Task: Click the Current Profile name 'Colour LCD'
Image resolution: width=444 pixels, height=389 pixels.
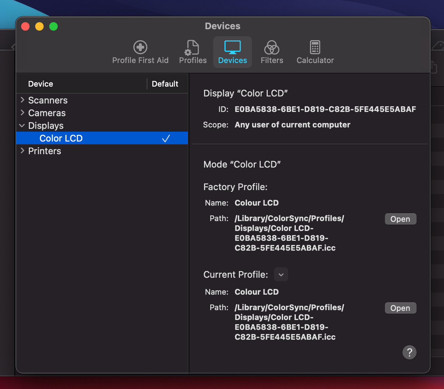Action: tap(256, 292)
